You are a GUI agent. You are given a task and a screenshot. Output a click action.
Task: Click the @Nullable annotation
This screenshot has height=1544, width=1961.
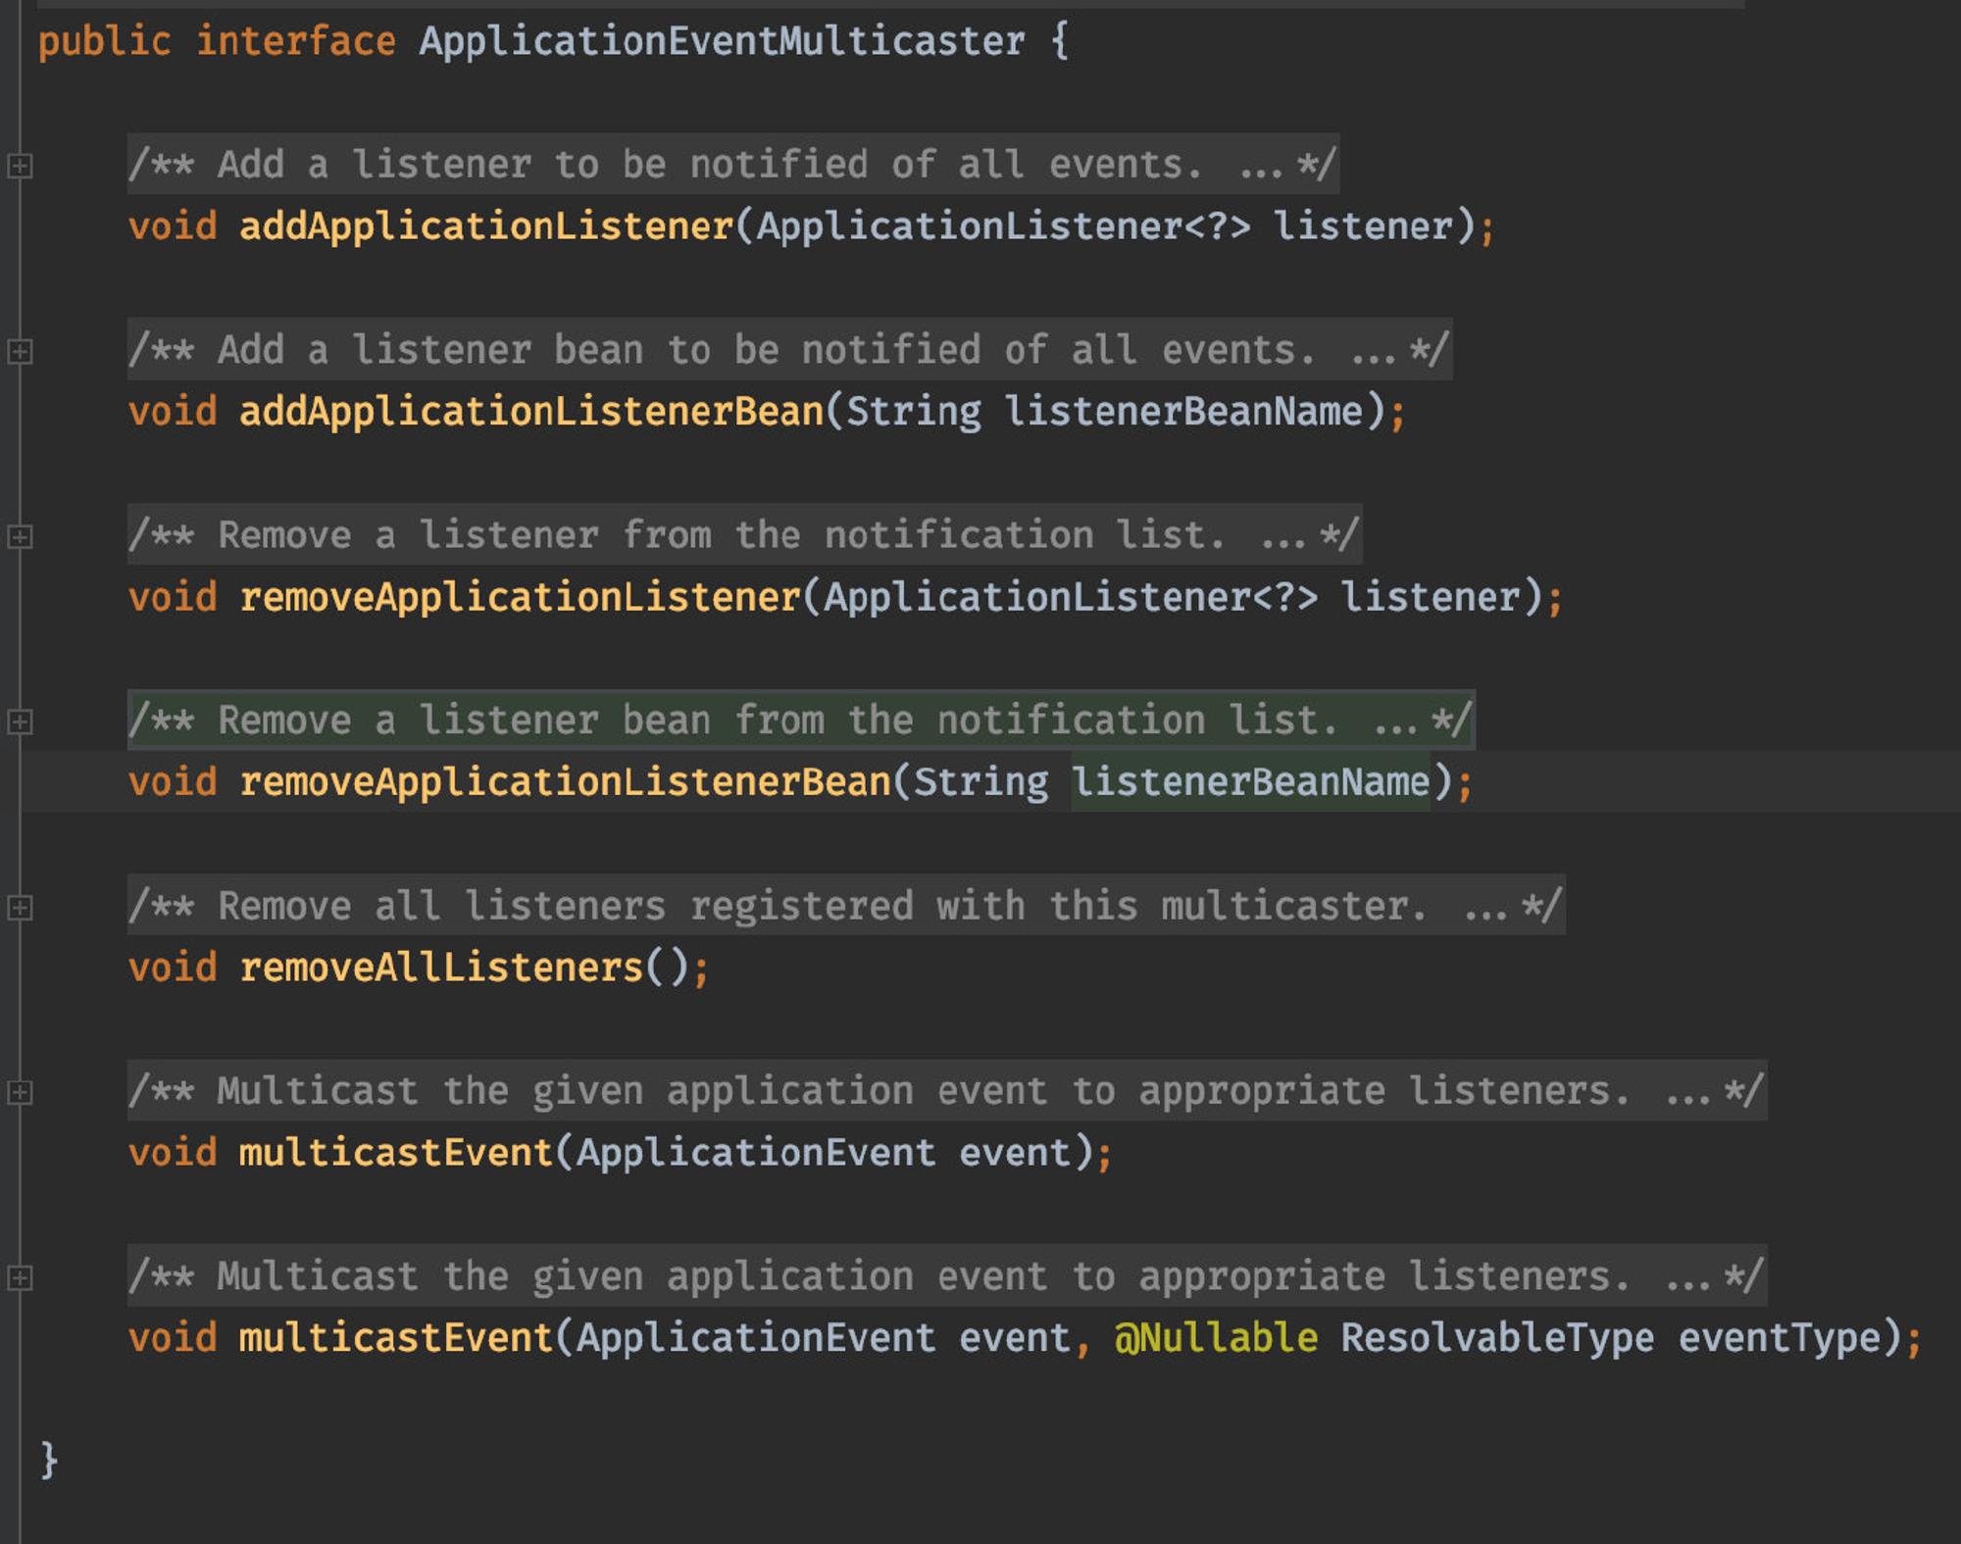[1216, 1338]
